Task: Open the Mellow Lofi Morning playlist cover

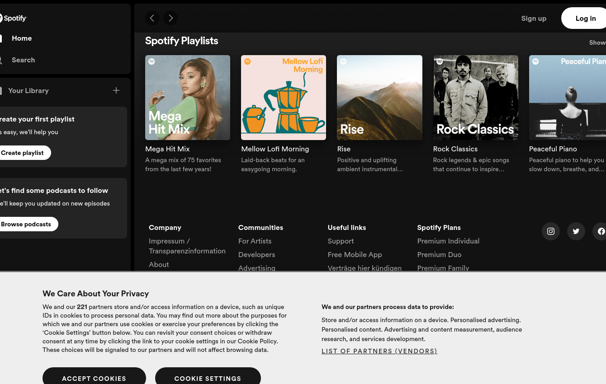Action: 284,98
